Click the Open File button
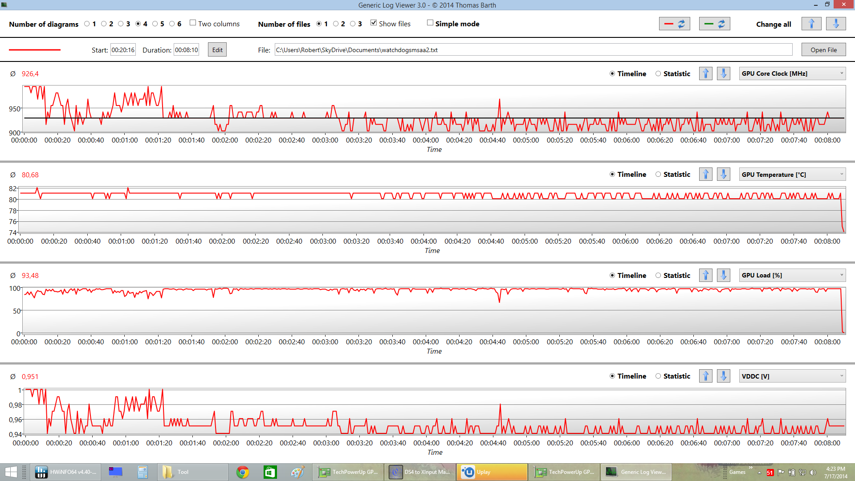Image resolution: width=855 pixels, height=481 pixels. click(x=823, y=49)
